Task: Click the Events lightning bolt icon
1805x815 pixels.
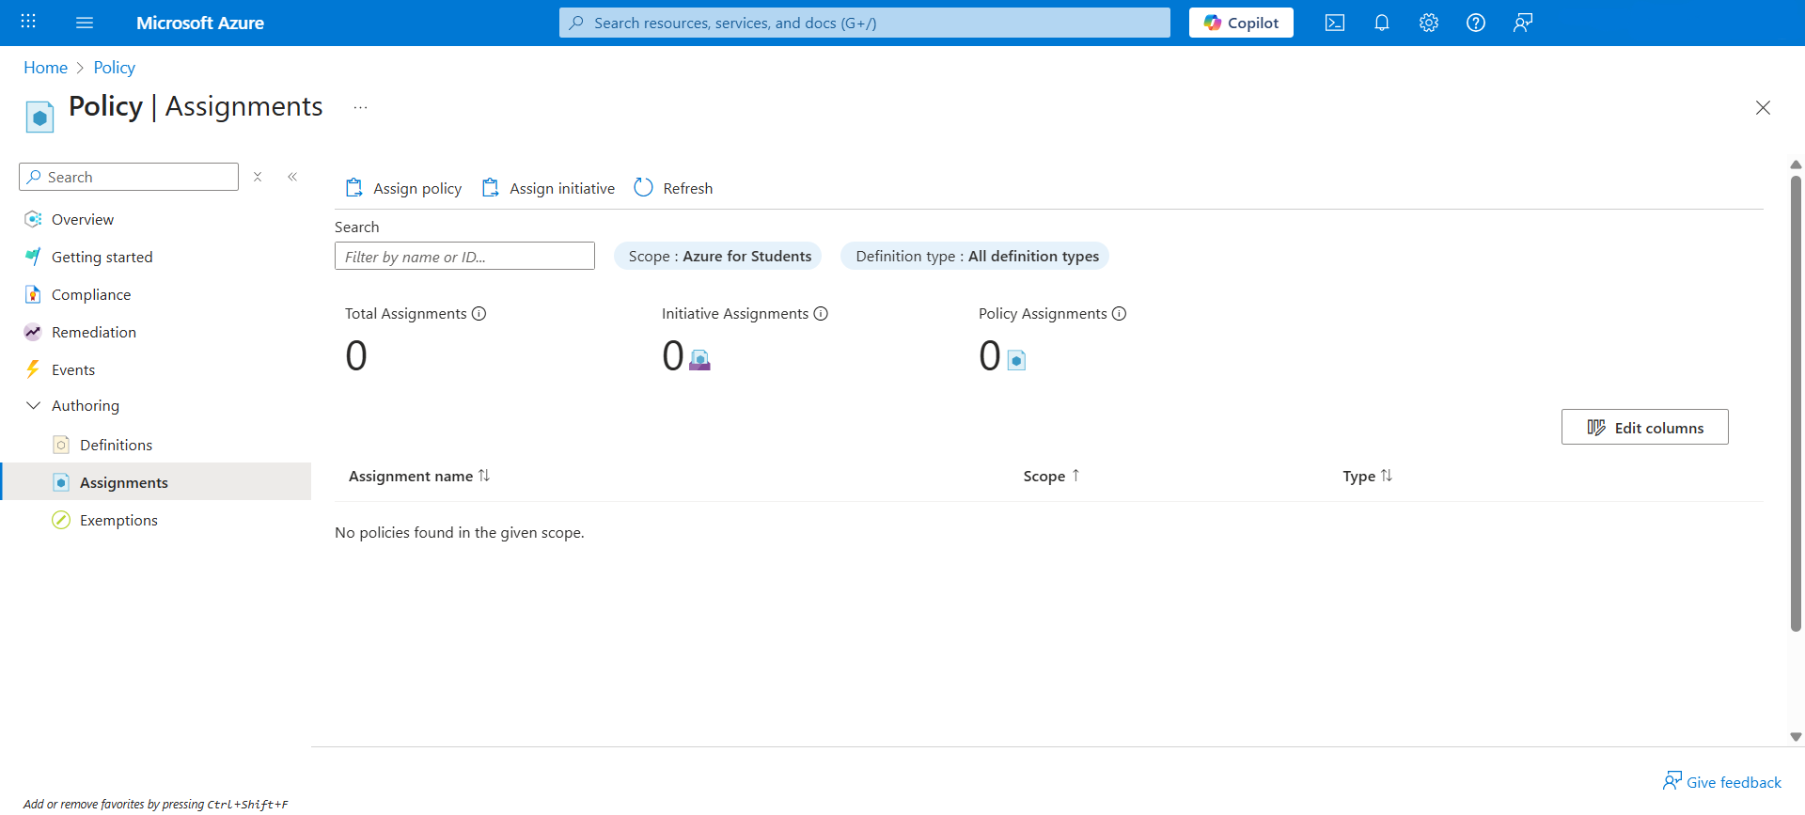Action: click(33, 369)
